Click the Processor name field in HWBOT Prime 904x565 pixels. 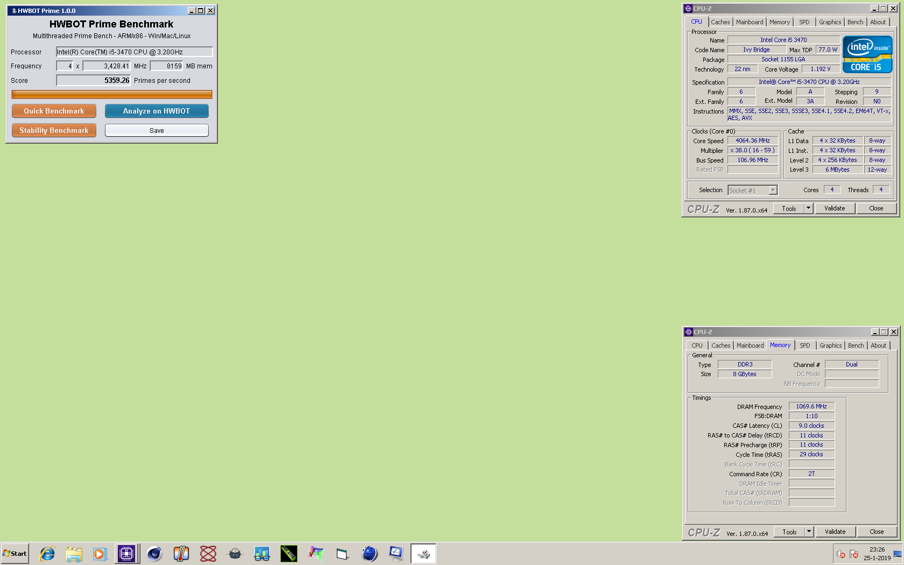click(135, 52)
